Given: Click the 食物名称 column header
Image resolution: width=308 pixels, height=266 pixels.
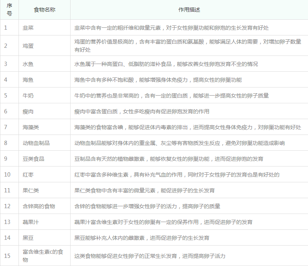Looking at the screenshot, I should [45, 10].
